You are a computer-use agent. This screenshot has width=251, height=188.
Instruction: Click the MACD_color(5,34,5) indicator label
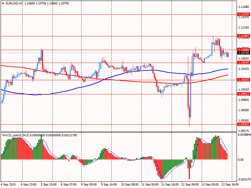click(15, 135)
